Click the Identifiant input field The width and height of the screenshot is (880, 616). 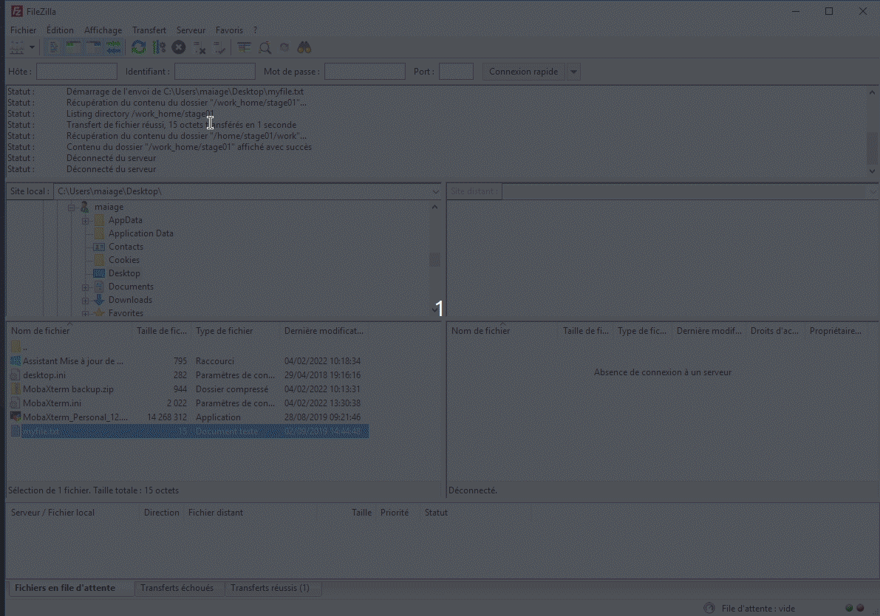tap(215, 72)
